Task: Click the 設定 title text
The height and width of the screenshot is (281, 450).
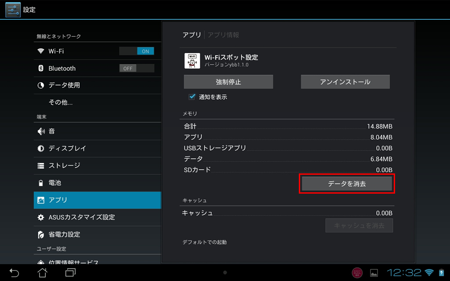Action: 29,10
